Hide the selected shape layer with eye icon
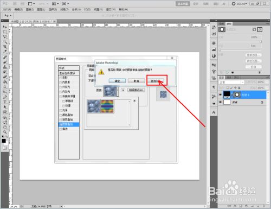Image resolution: width=271 pixels, height=209 pixels. (x=220, y=94)
